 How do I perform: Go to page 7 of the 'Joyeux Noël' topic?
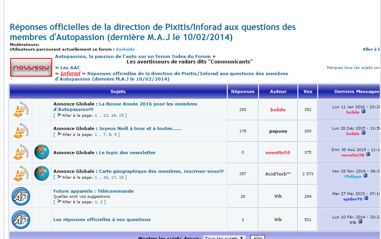point(104,134)
